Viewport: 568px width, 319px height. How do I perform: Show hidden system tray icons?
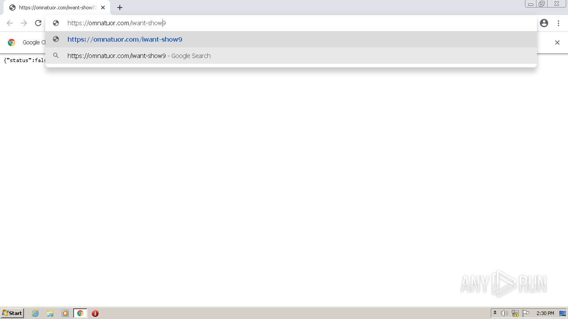tap(495, 313)
